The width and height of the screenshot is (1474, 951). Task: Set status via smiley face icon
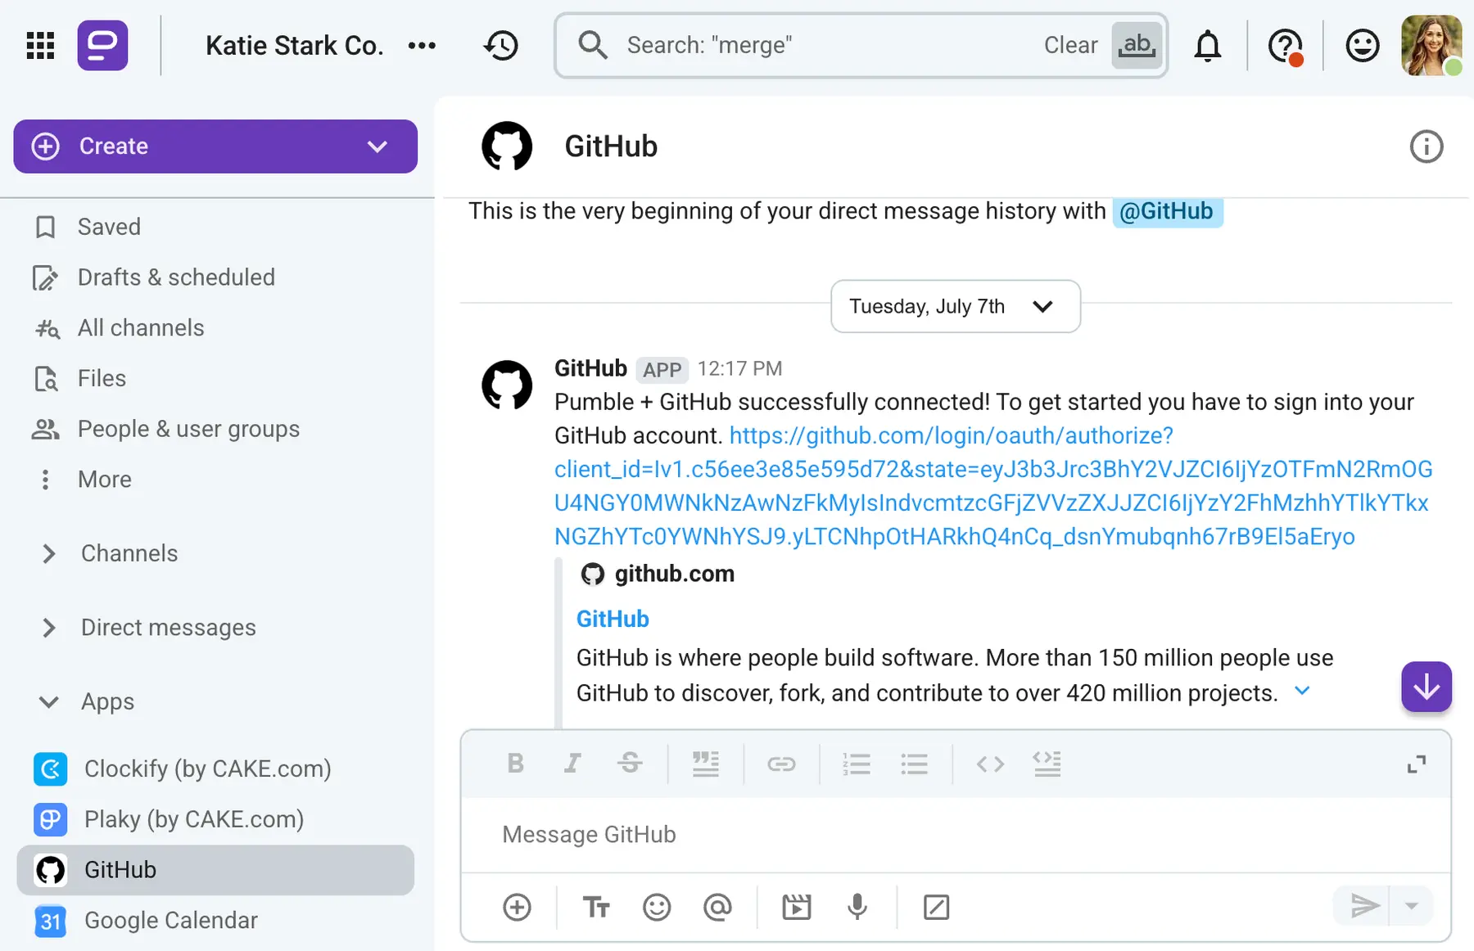point(1362,45)
